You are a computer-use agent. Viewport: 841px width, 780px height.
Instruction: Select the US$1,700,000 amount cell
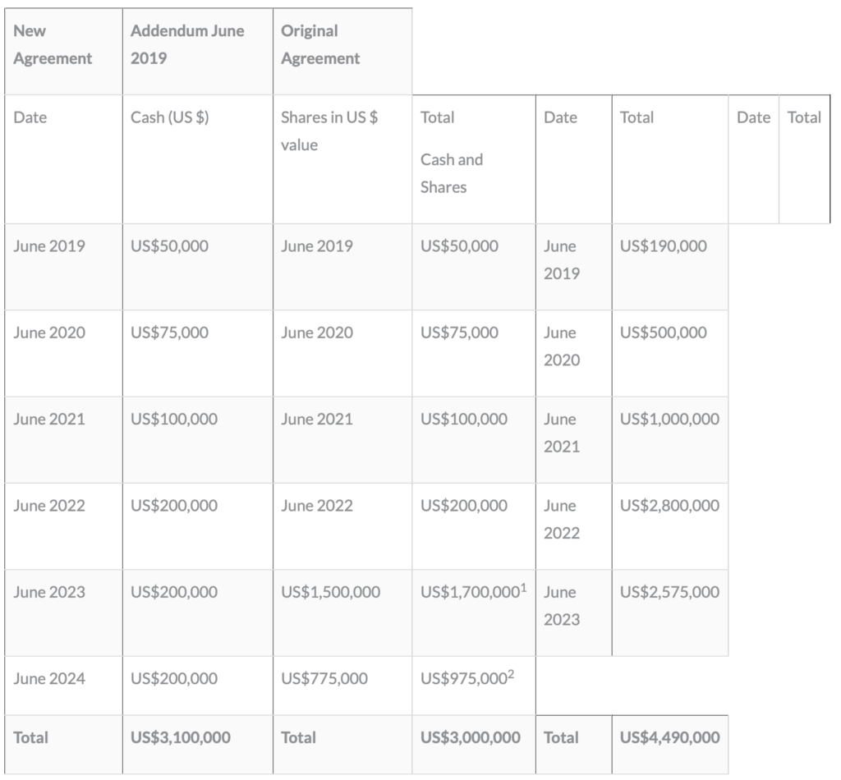(468, 592)
